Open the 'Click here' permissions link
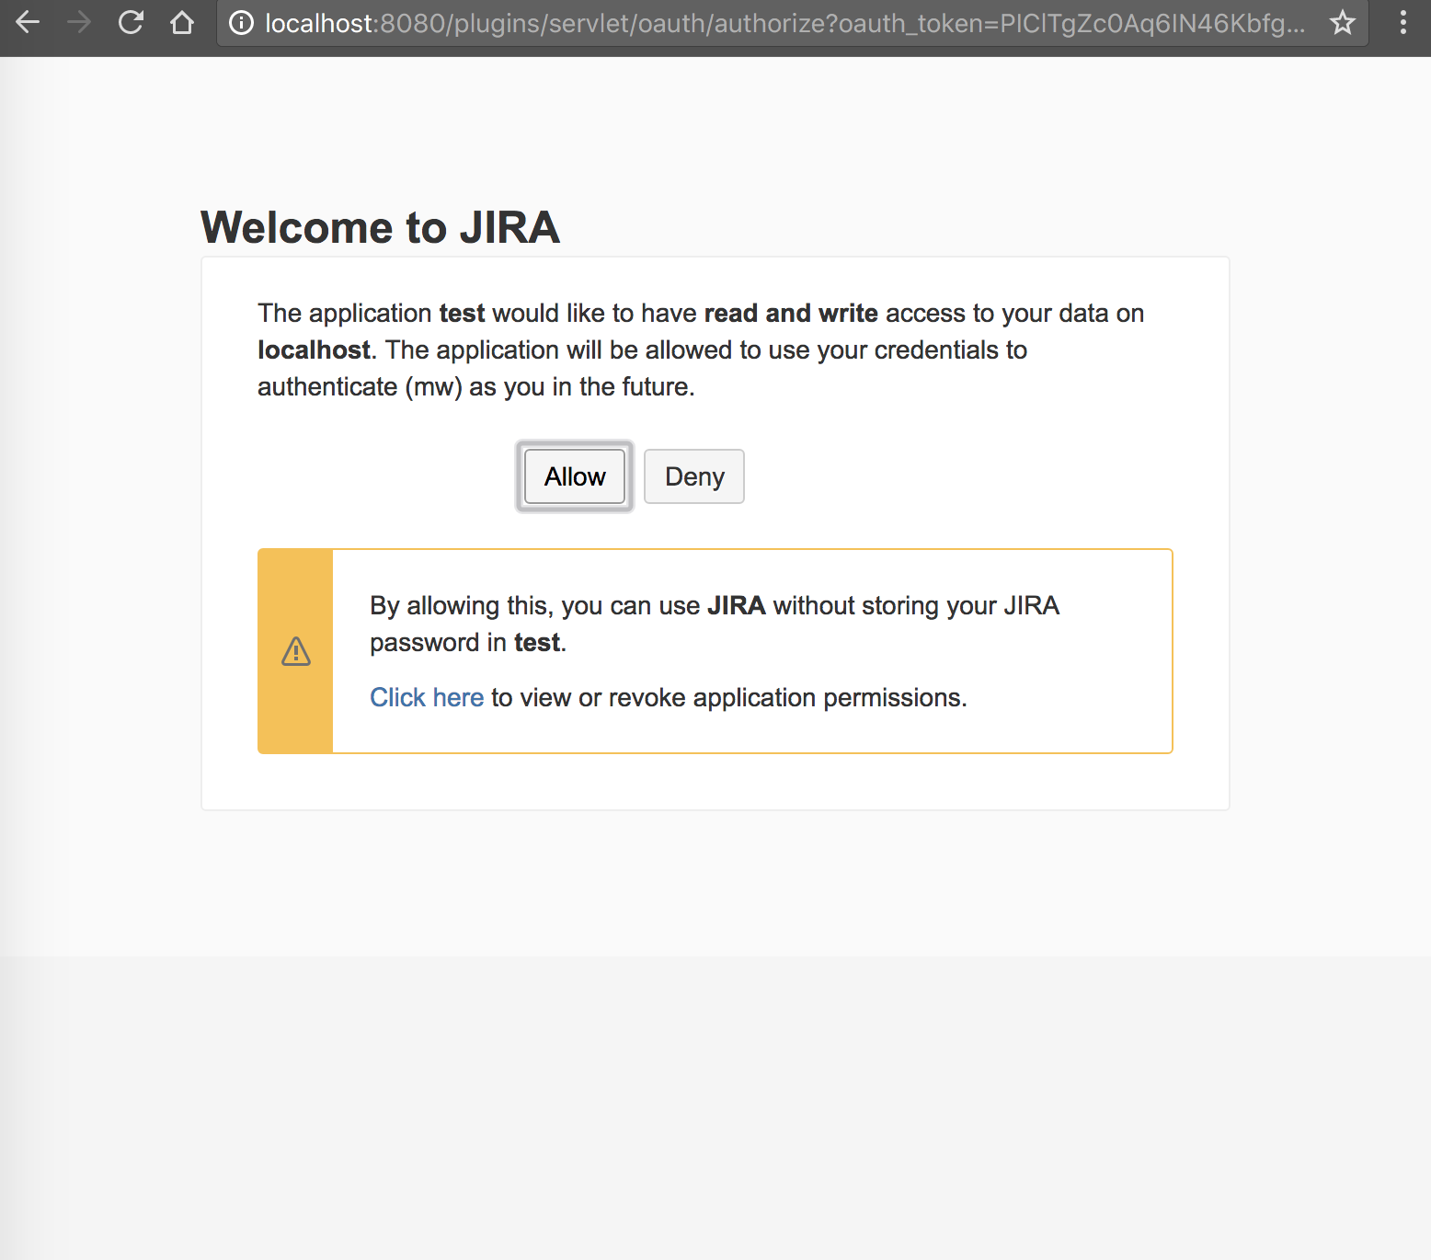1431x1260 pixels. (427, 697)
